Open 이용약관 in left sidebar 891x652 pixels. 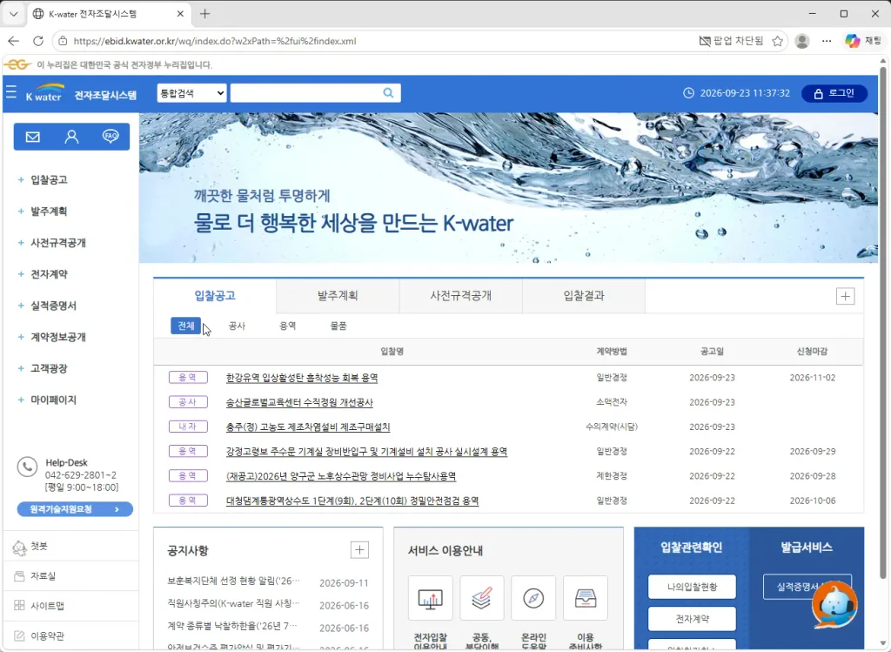point(47,635)
